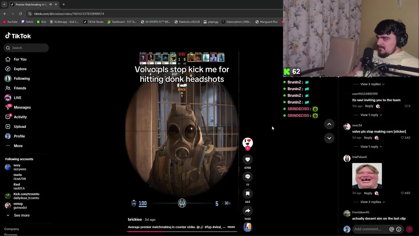
Task: Like the video with heart icon
Action: (247, 159)
